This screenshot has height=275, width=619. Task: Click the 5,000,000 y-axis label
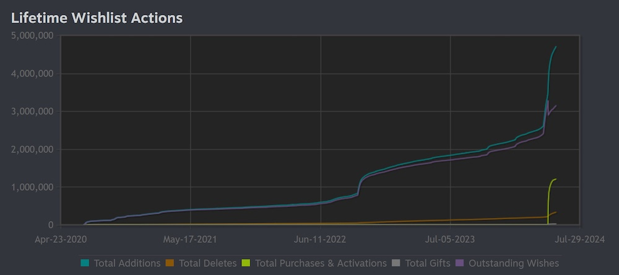[x=32, y=36]
